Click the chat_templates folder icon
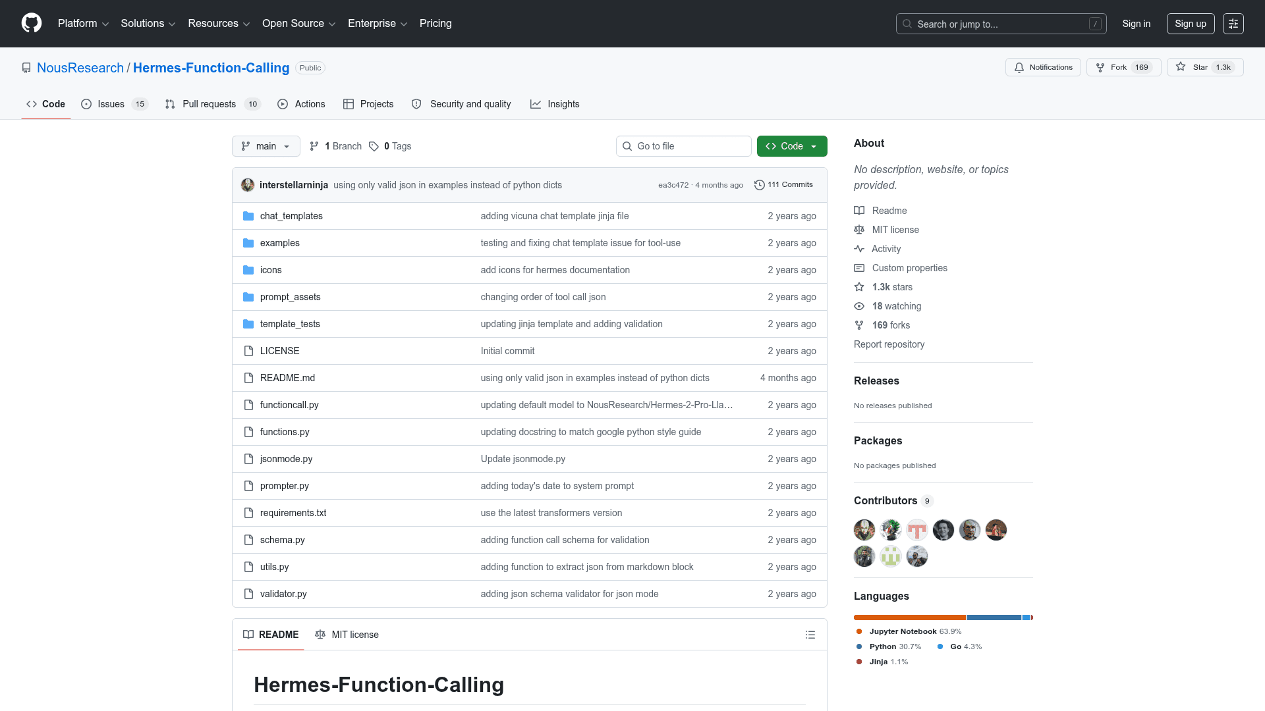This screenshot has width=1265, height=711. coord(248,215)
